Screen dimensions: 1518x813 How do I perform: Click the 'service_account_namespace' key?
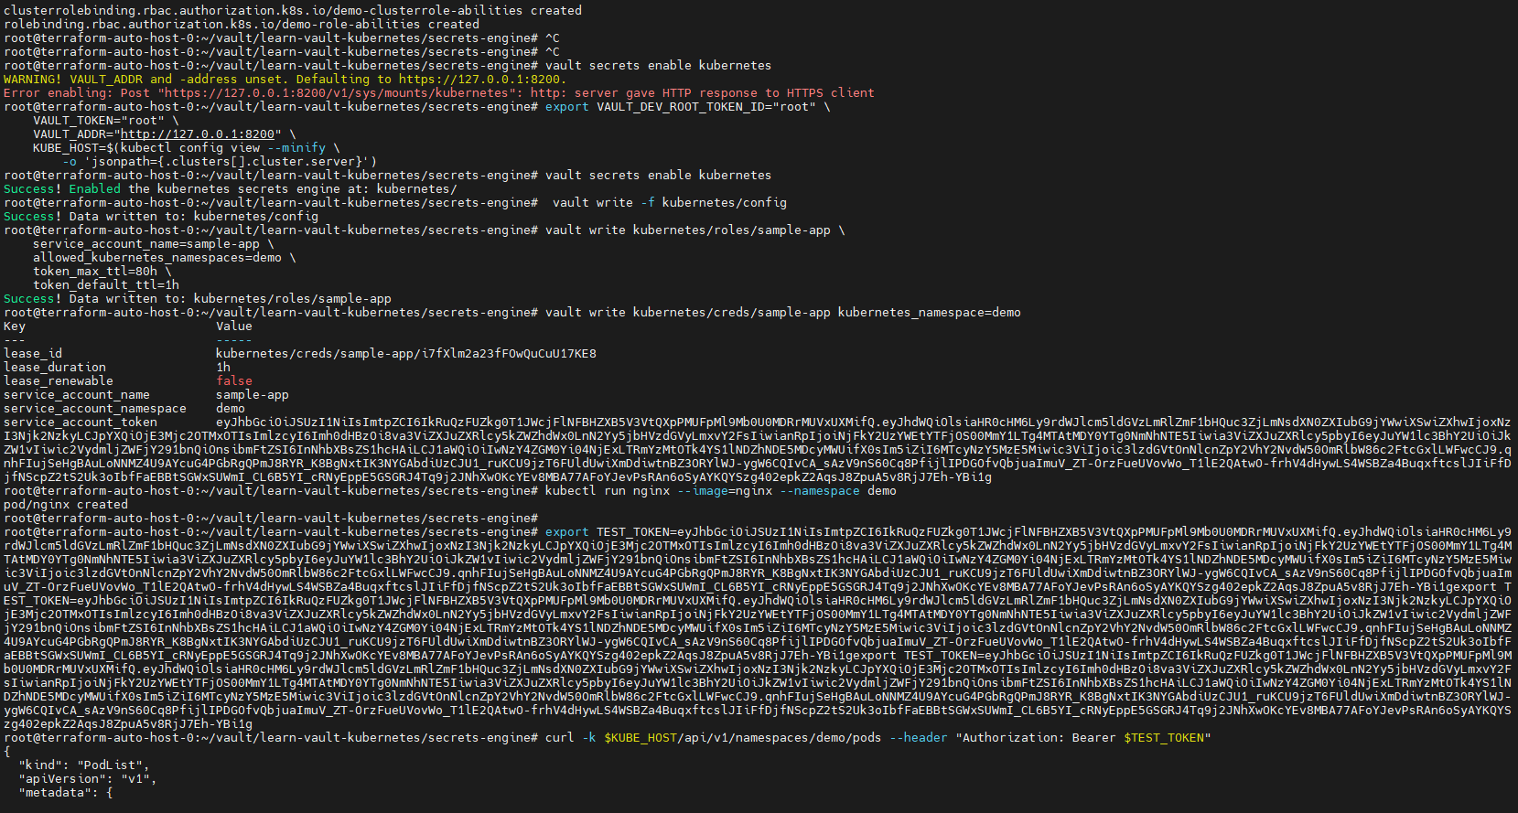pyautogui.click(x=95, y=408)
